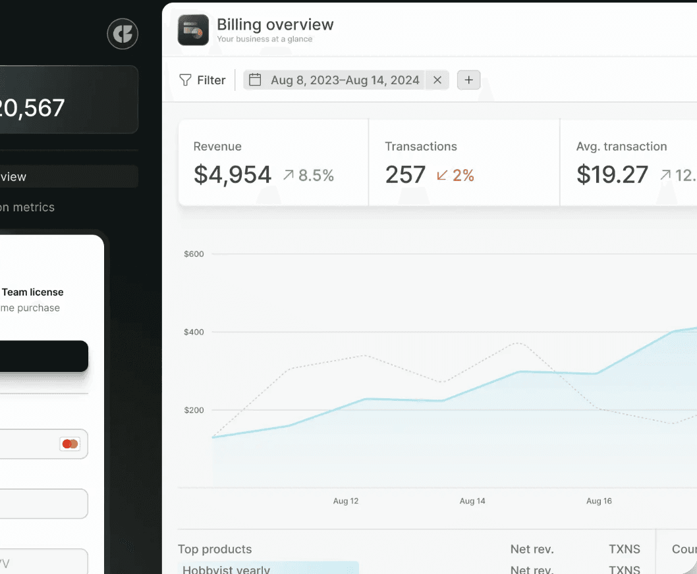The height and width of the screenshot is (574, 697).
Task: Sort by TXNS column header
Action: coord(625,549)
